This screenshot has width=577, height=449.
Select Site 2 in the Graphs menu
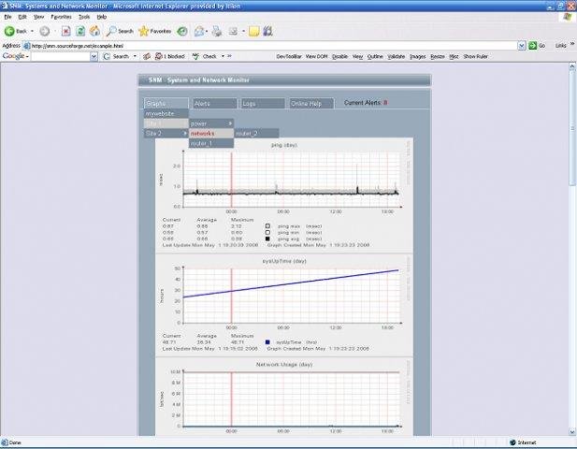pos(166,134)
